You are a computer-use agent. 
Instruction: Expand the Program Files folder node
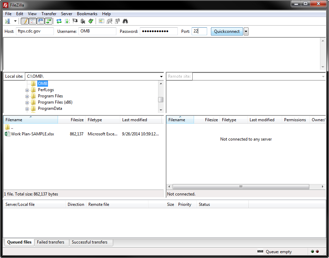pyautogui.click(x=27, y=96)
